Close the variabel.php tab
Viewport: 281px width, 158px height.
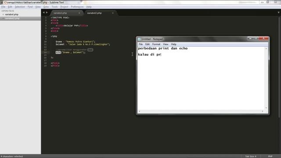click(79, 13)
